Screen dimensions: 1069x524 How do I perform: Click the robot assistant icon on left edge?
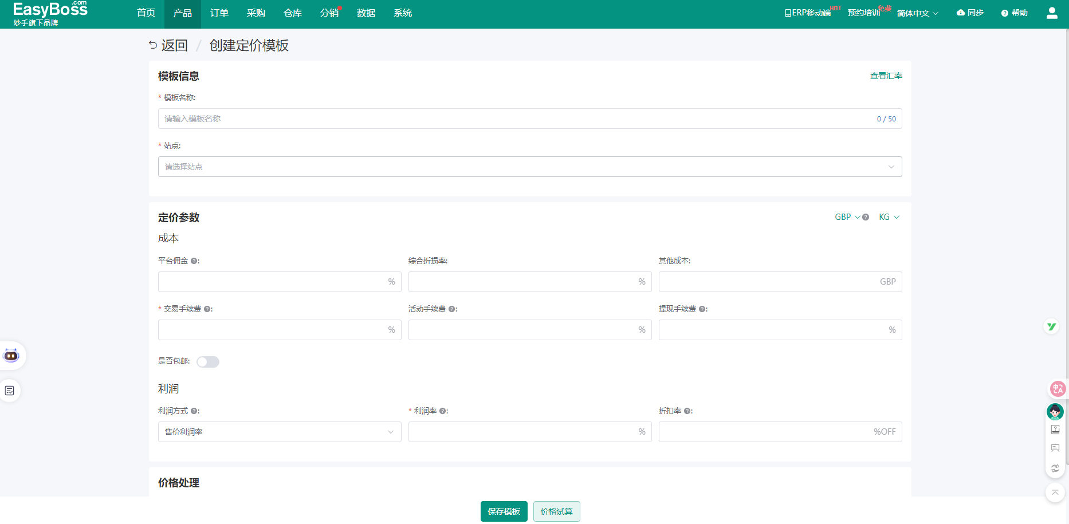(x=11, y=356)
